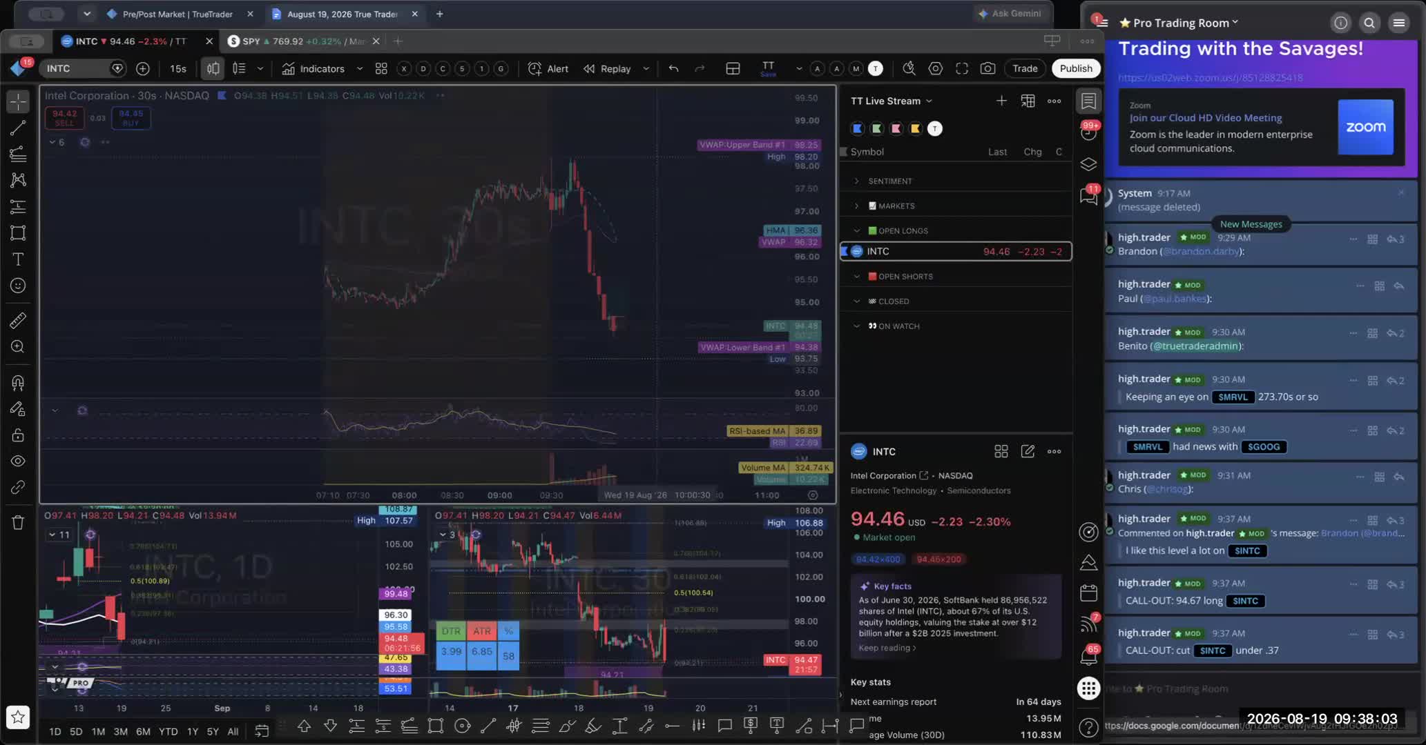Choose the text annotation tool

[18, 259]
